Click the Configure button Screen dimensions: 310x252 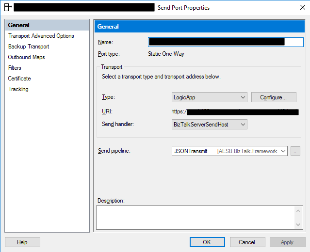click(274, 97)
